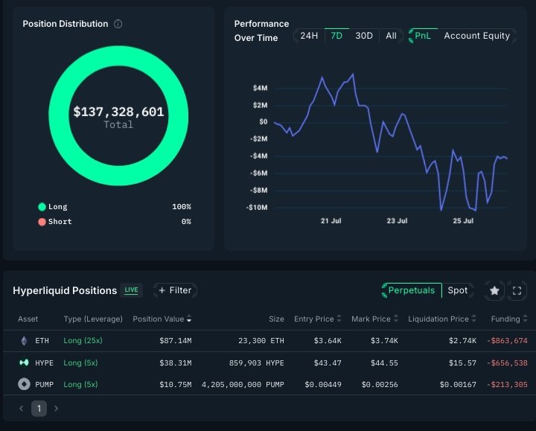The height and width of the screenshot is (431, 536).
Task: Sort by Liquidation Price column
Action: [442, 319]
